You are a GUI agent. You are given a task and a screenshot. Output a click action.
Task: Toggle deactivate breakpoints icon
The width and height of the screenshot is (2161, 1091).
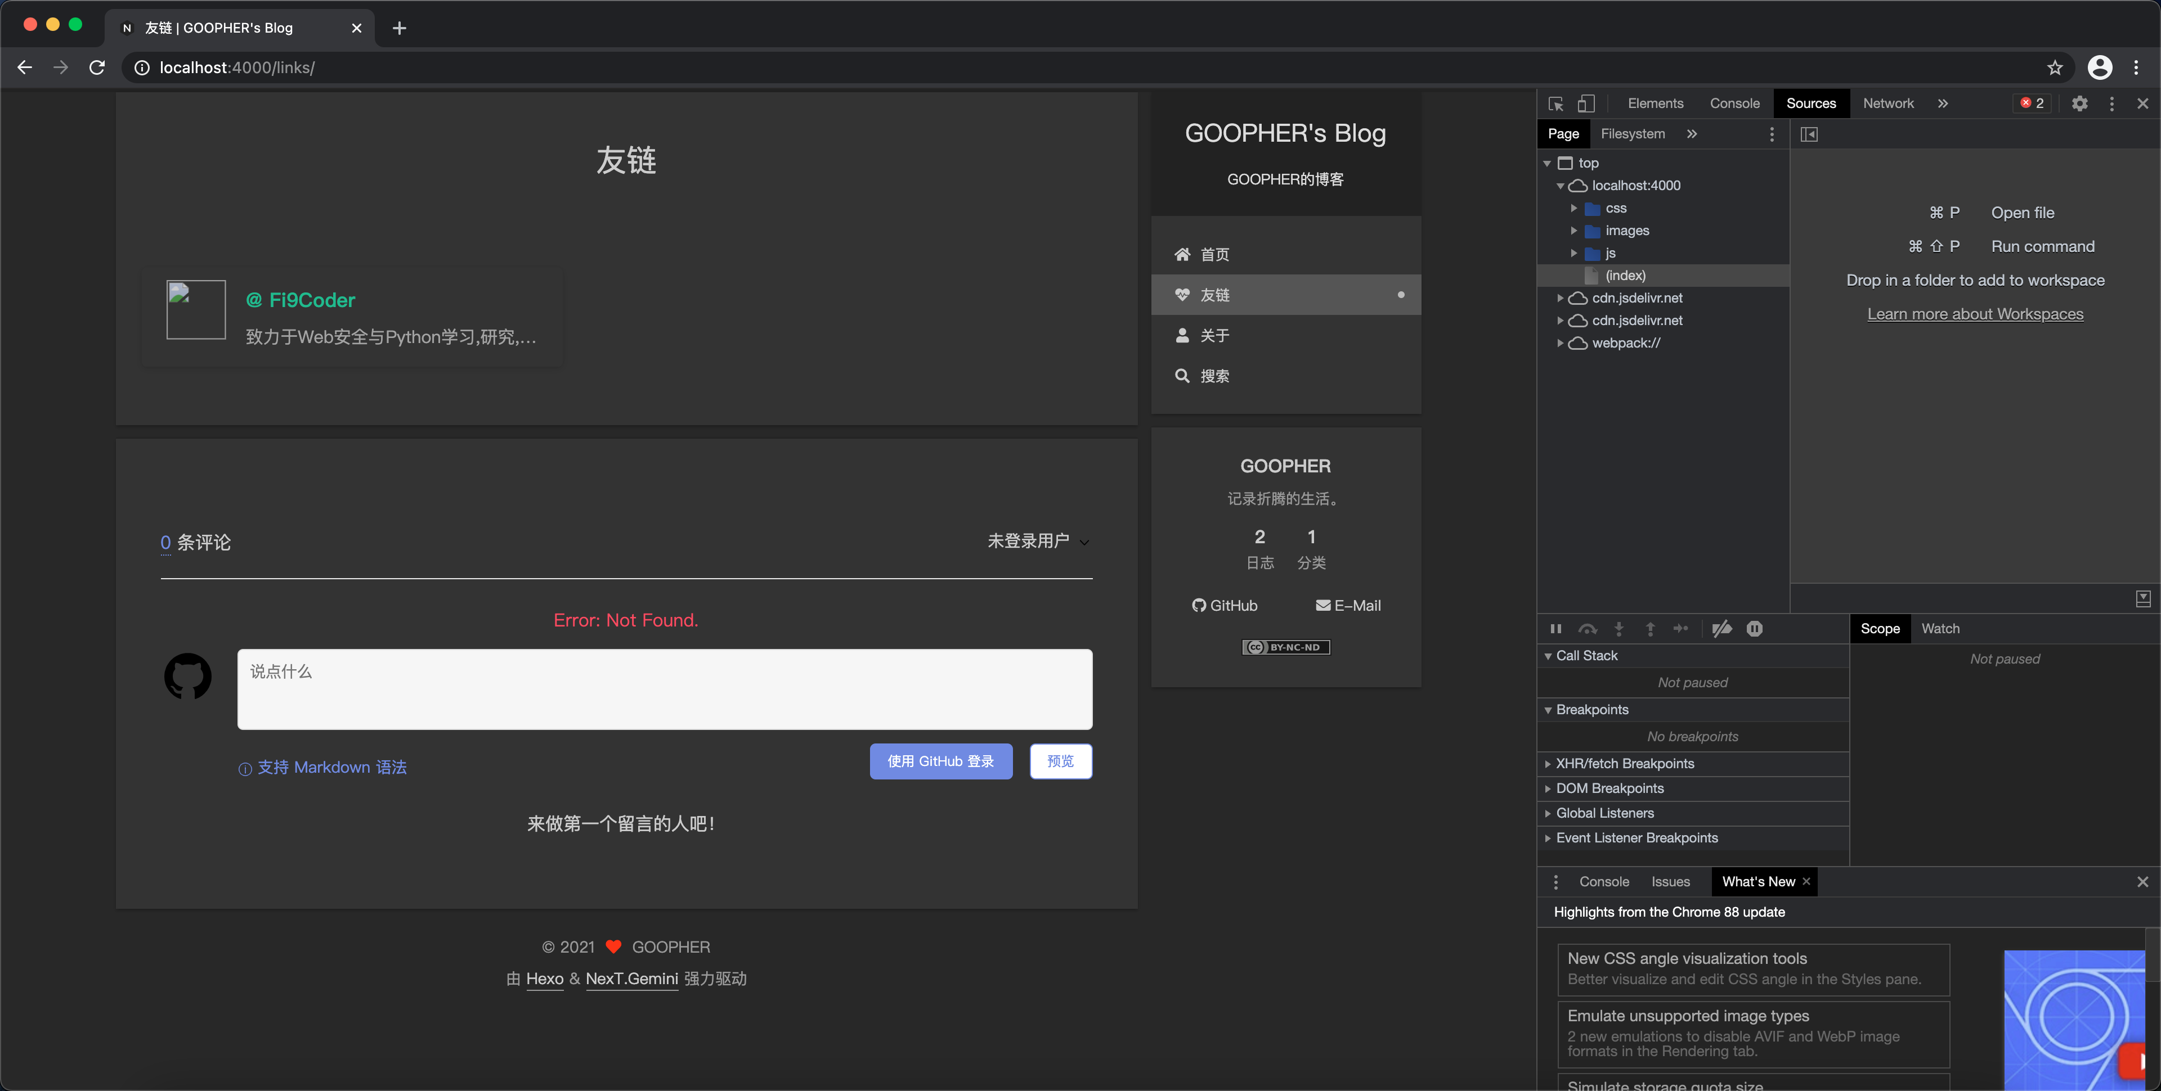coord(1721,629)
